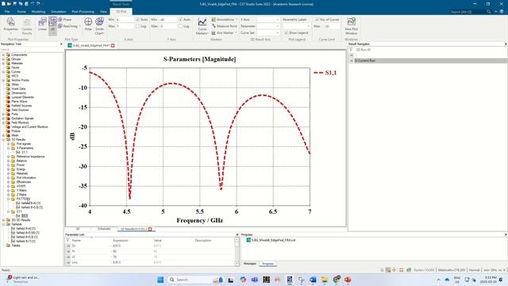Screen dimensions: 508x286
Task: Select the VSWR folder in tree
Action: pyautogui.click(x=21, y=186)
